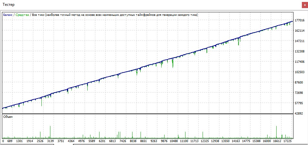Click the 8038 trade number label

(x=133, y=141)
